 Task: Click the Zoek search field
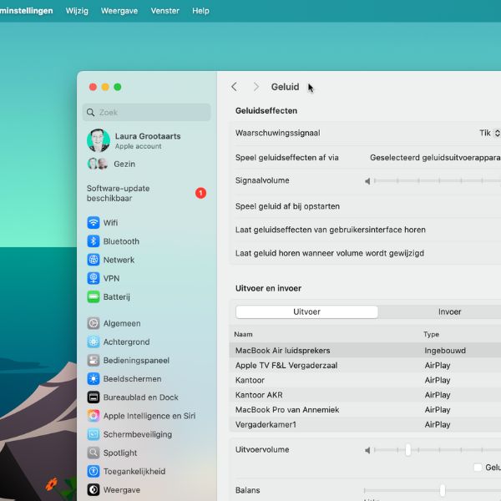point(147,112)
